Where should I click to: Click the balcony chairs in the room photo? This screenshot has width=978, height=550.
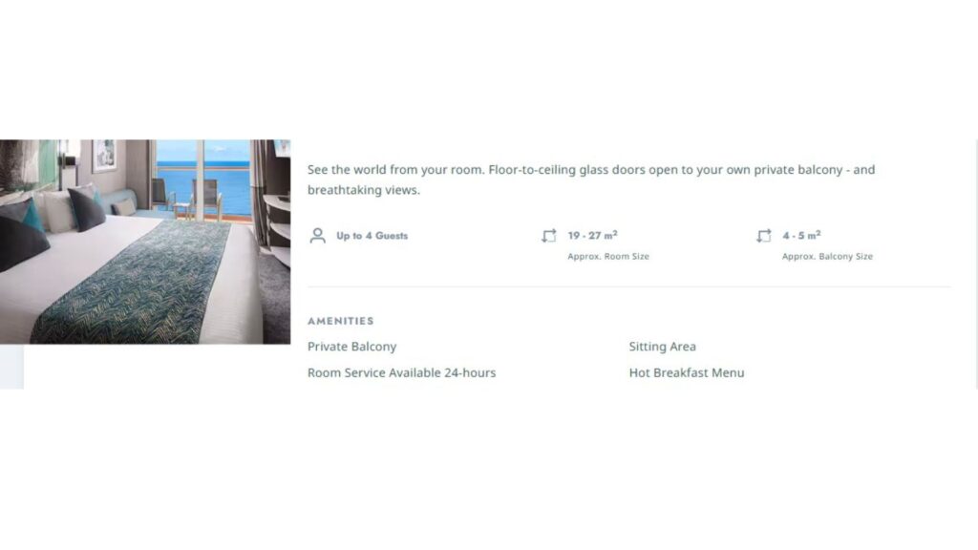187,197
